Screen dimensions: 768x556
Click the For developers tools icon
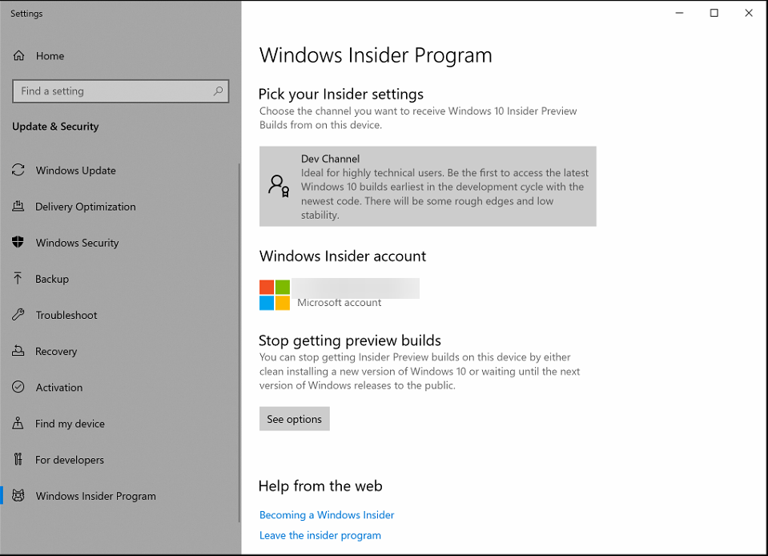(18, 460)
